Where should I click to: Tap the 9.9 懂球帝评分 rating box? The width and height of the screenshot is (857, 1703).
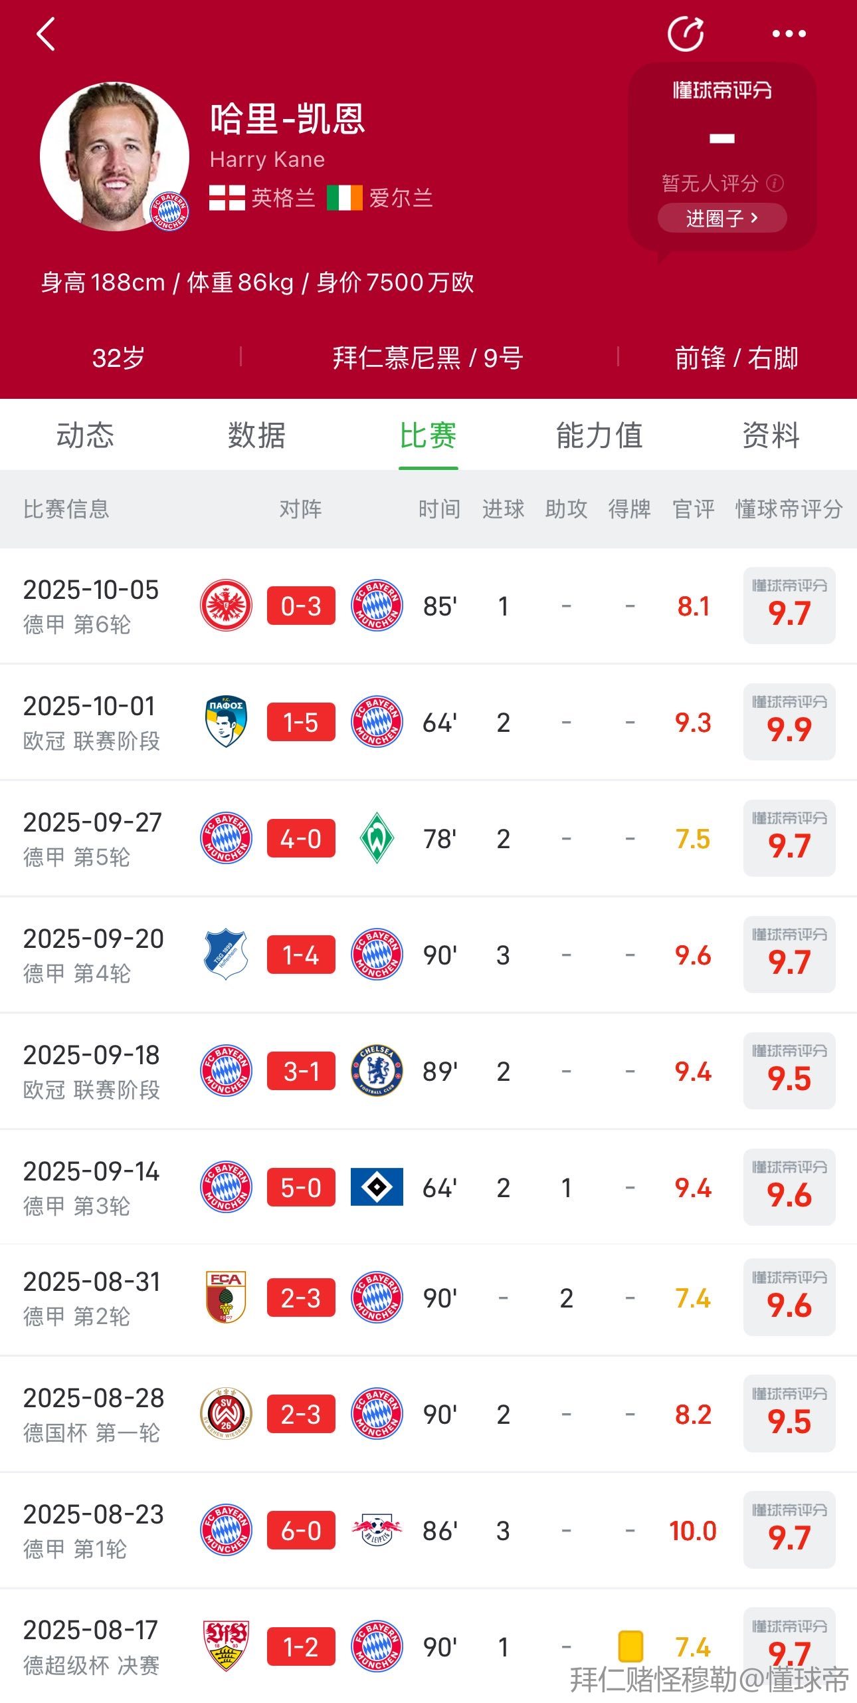tap(789, 722)
